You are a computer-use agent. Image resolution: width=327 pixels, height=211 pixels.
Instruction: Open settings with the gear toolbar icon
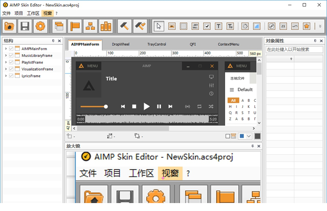pos(40,26)
